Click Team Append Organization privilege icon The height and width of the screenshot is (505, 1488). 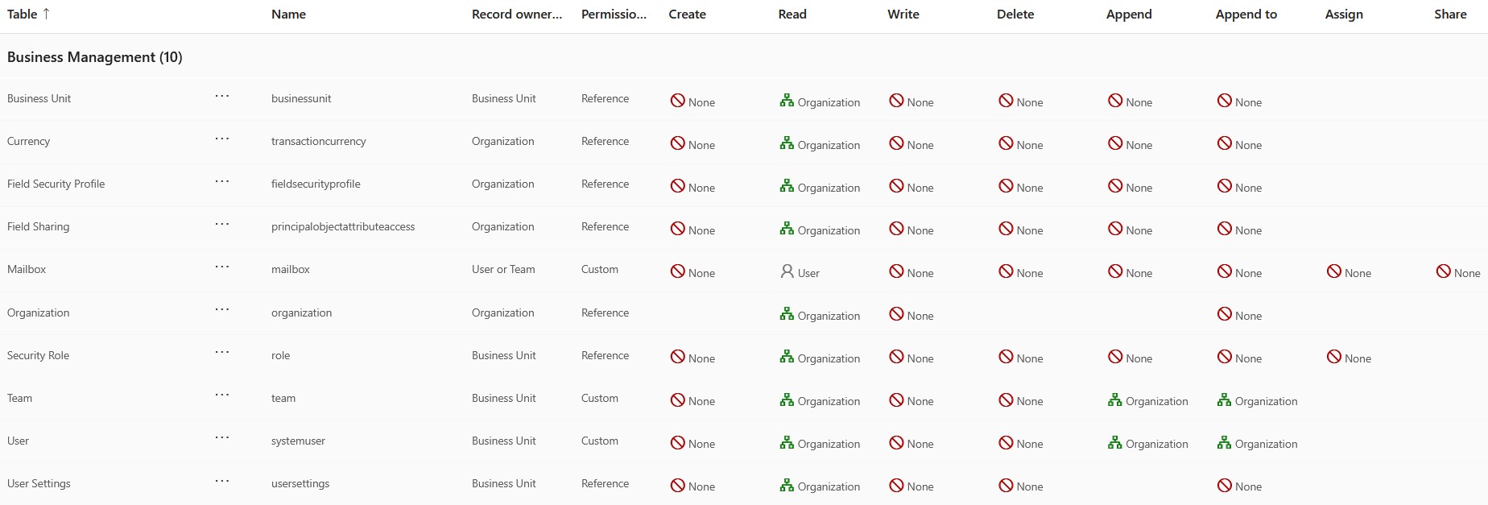1114,399
